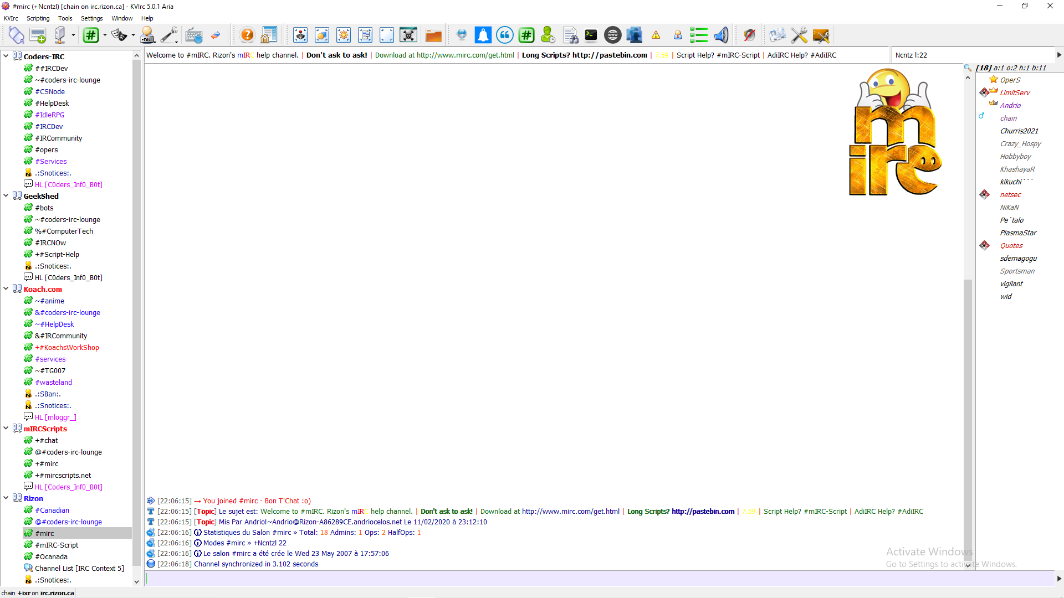
Task: Click the orange question mark help icon
Action: [247, 35]
